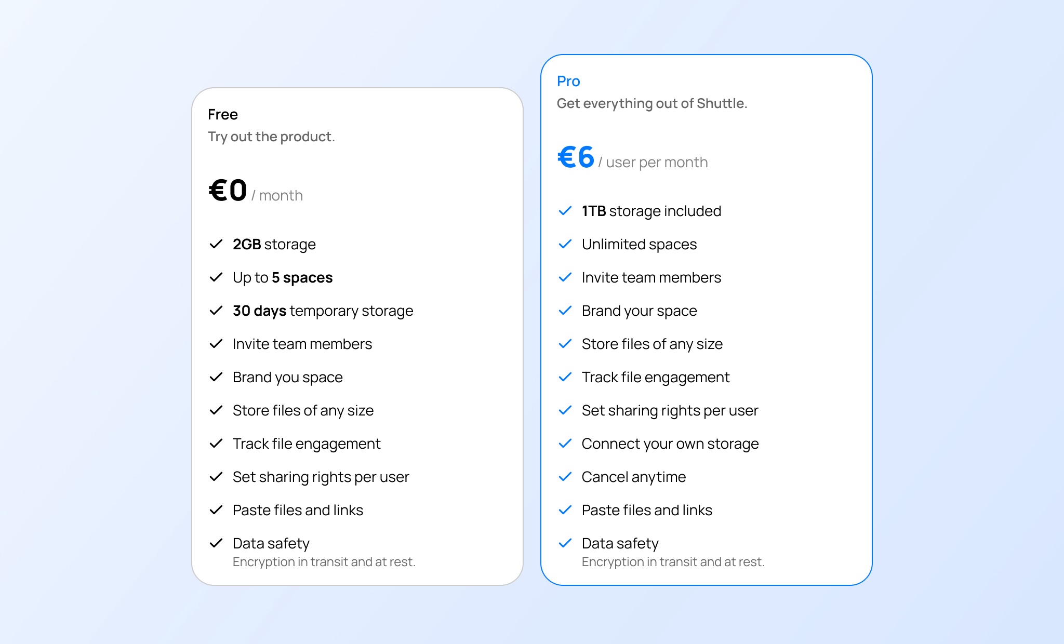This screenshot has width=1064, height=644.
Task: Click Set sharing rights per user in Pro
Action: [x=670, y=410]
